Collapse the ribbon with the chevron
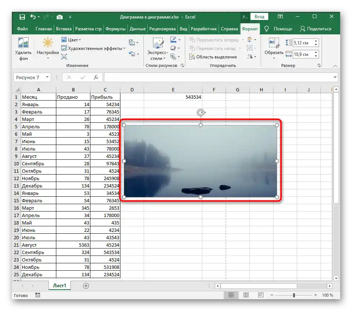 335,66
